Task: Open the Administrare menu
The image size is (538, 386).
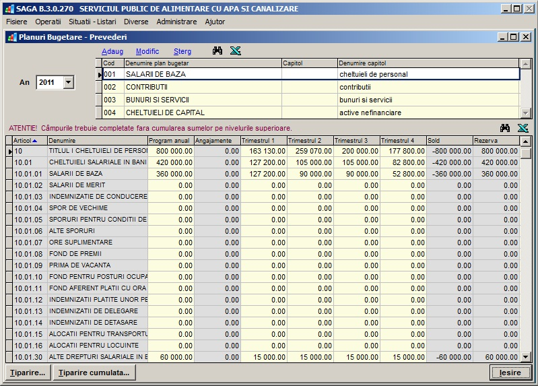Action: pos(176,22)
